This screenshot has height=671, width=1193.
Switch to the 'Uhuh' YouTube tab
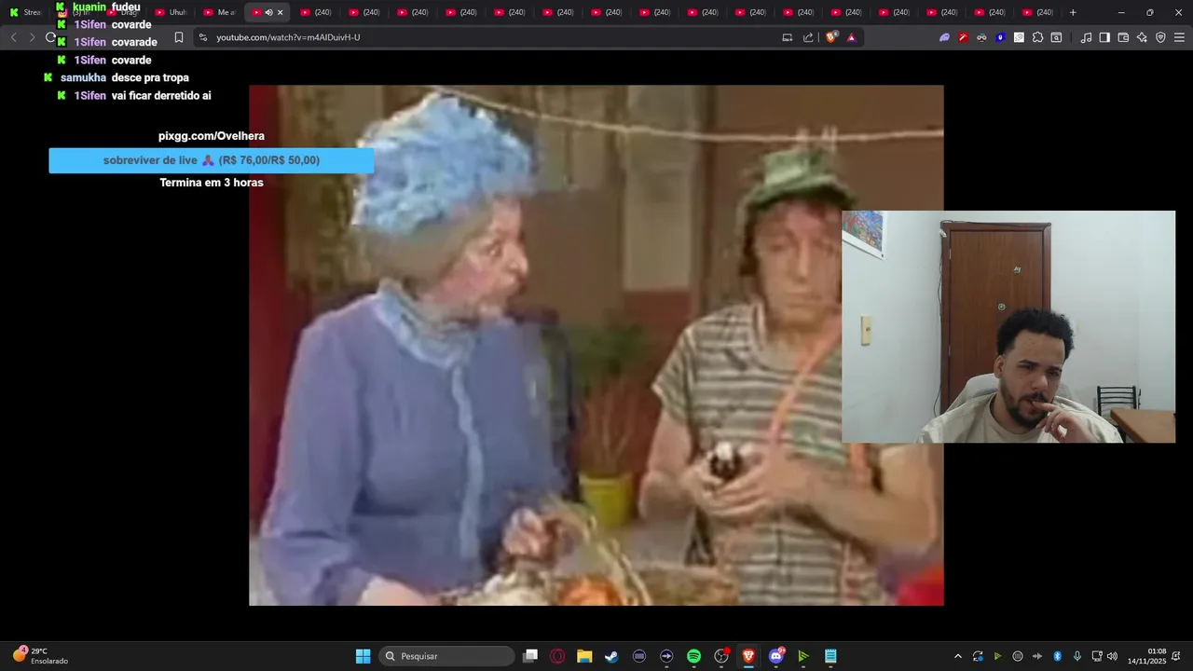(171, 12)
